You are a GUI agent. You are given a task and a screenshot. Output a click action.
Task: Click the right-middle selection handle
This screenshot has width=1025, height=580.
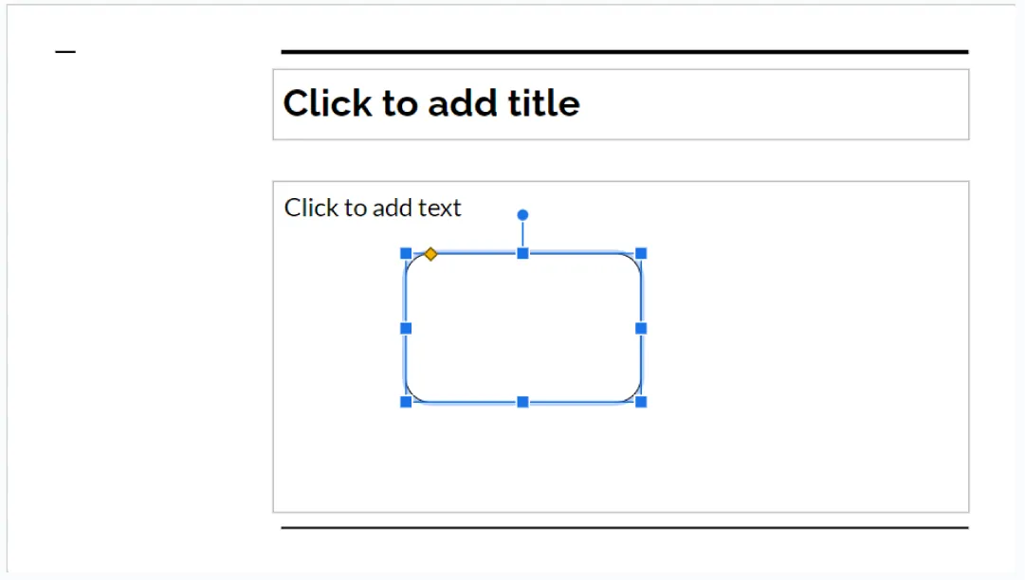641,327
